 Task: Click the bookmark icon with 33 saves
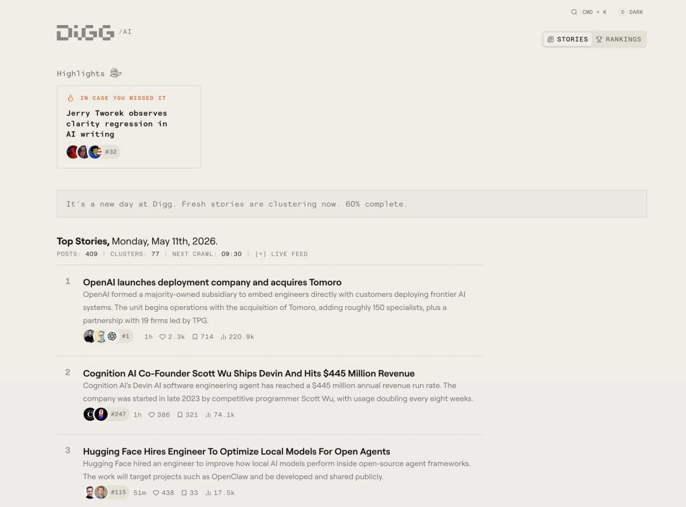(184, 493)
